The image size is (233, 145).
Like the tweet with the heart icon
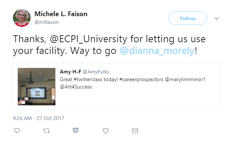click(106, 131)
